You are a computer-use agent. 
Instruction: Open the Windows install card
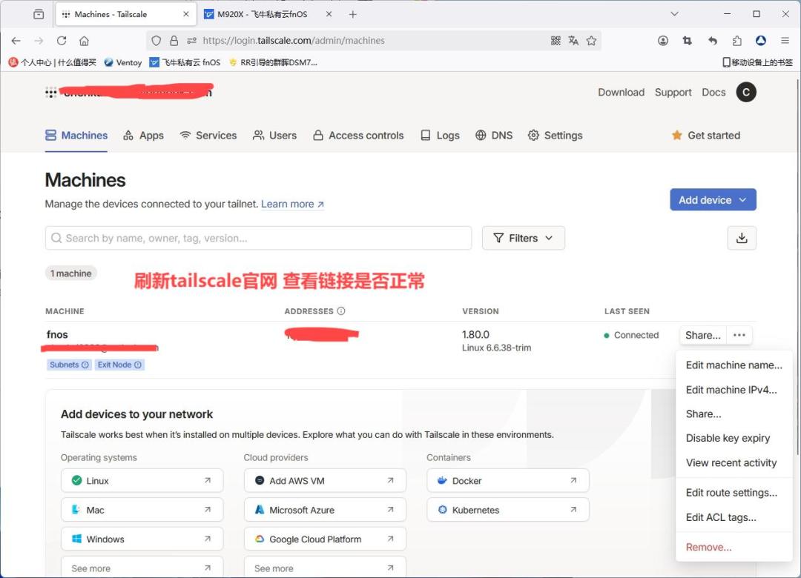click(142, 539)
